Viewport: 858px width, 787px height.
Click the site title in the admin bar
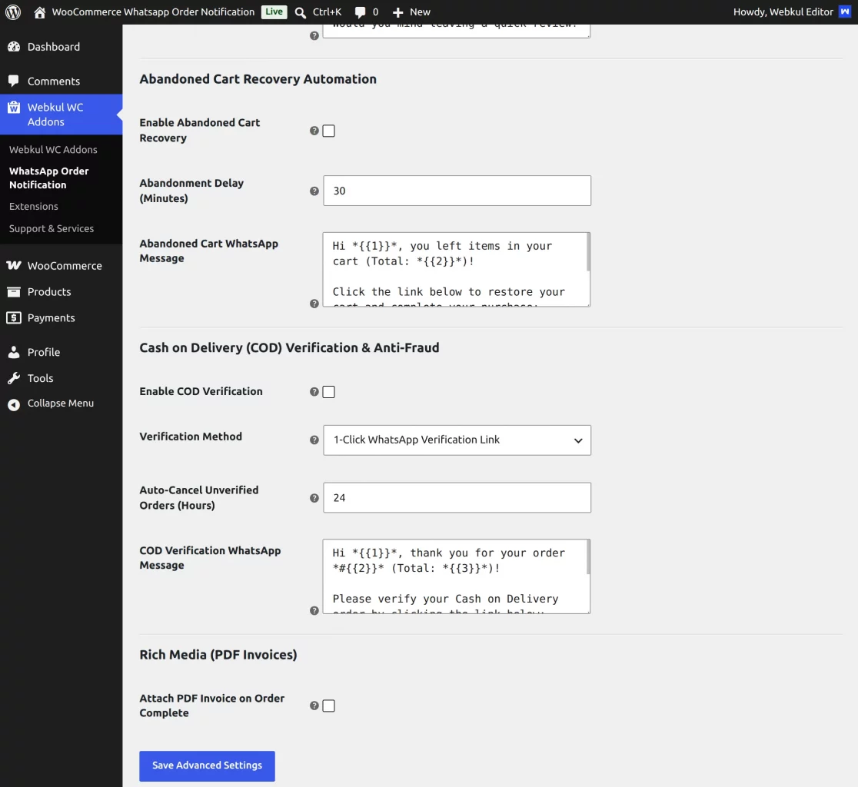click(153, 12)
